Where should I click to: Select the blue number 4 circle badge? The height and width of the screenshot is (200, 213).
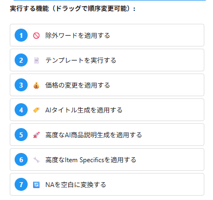point(21,110)
